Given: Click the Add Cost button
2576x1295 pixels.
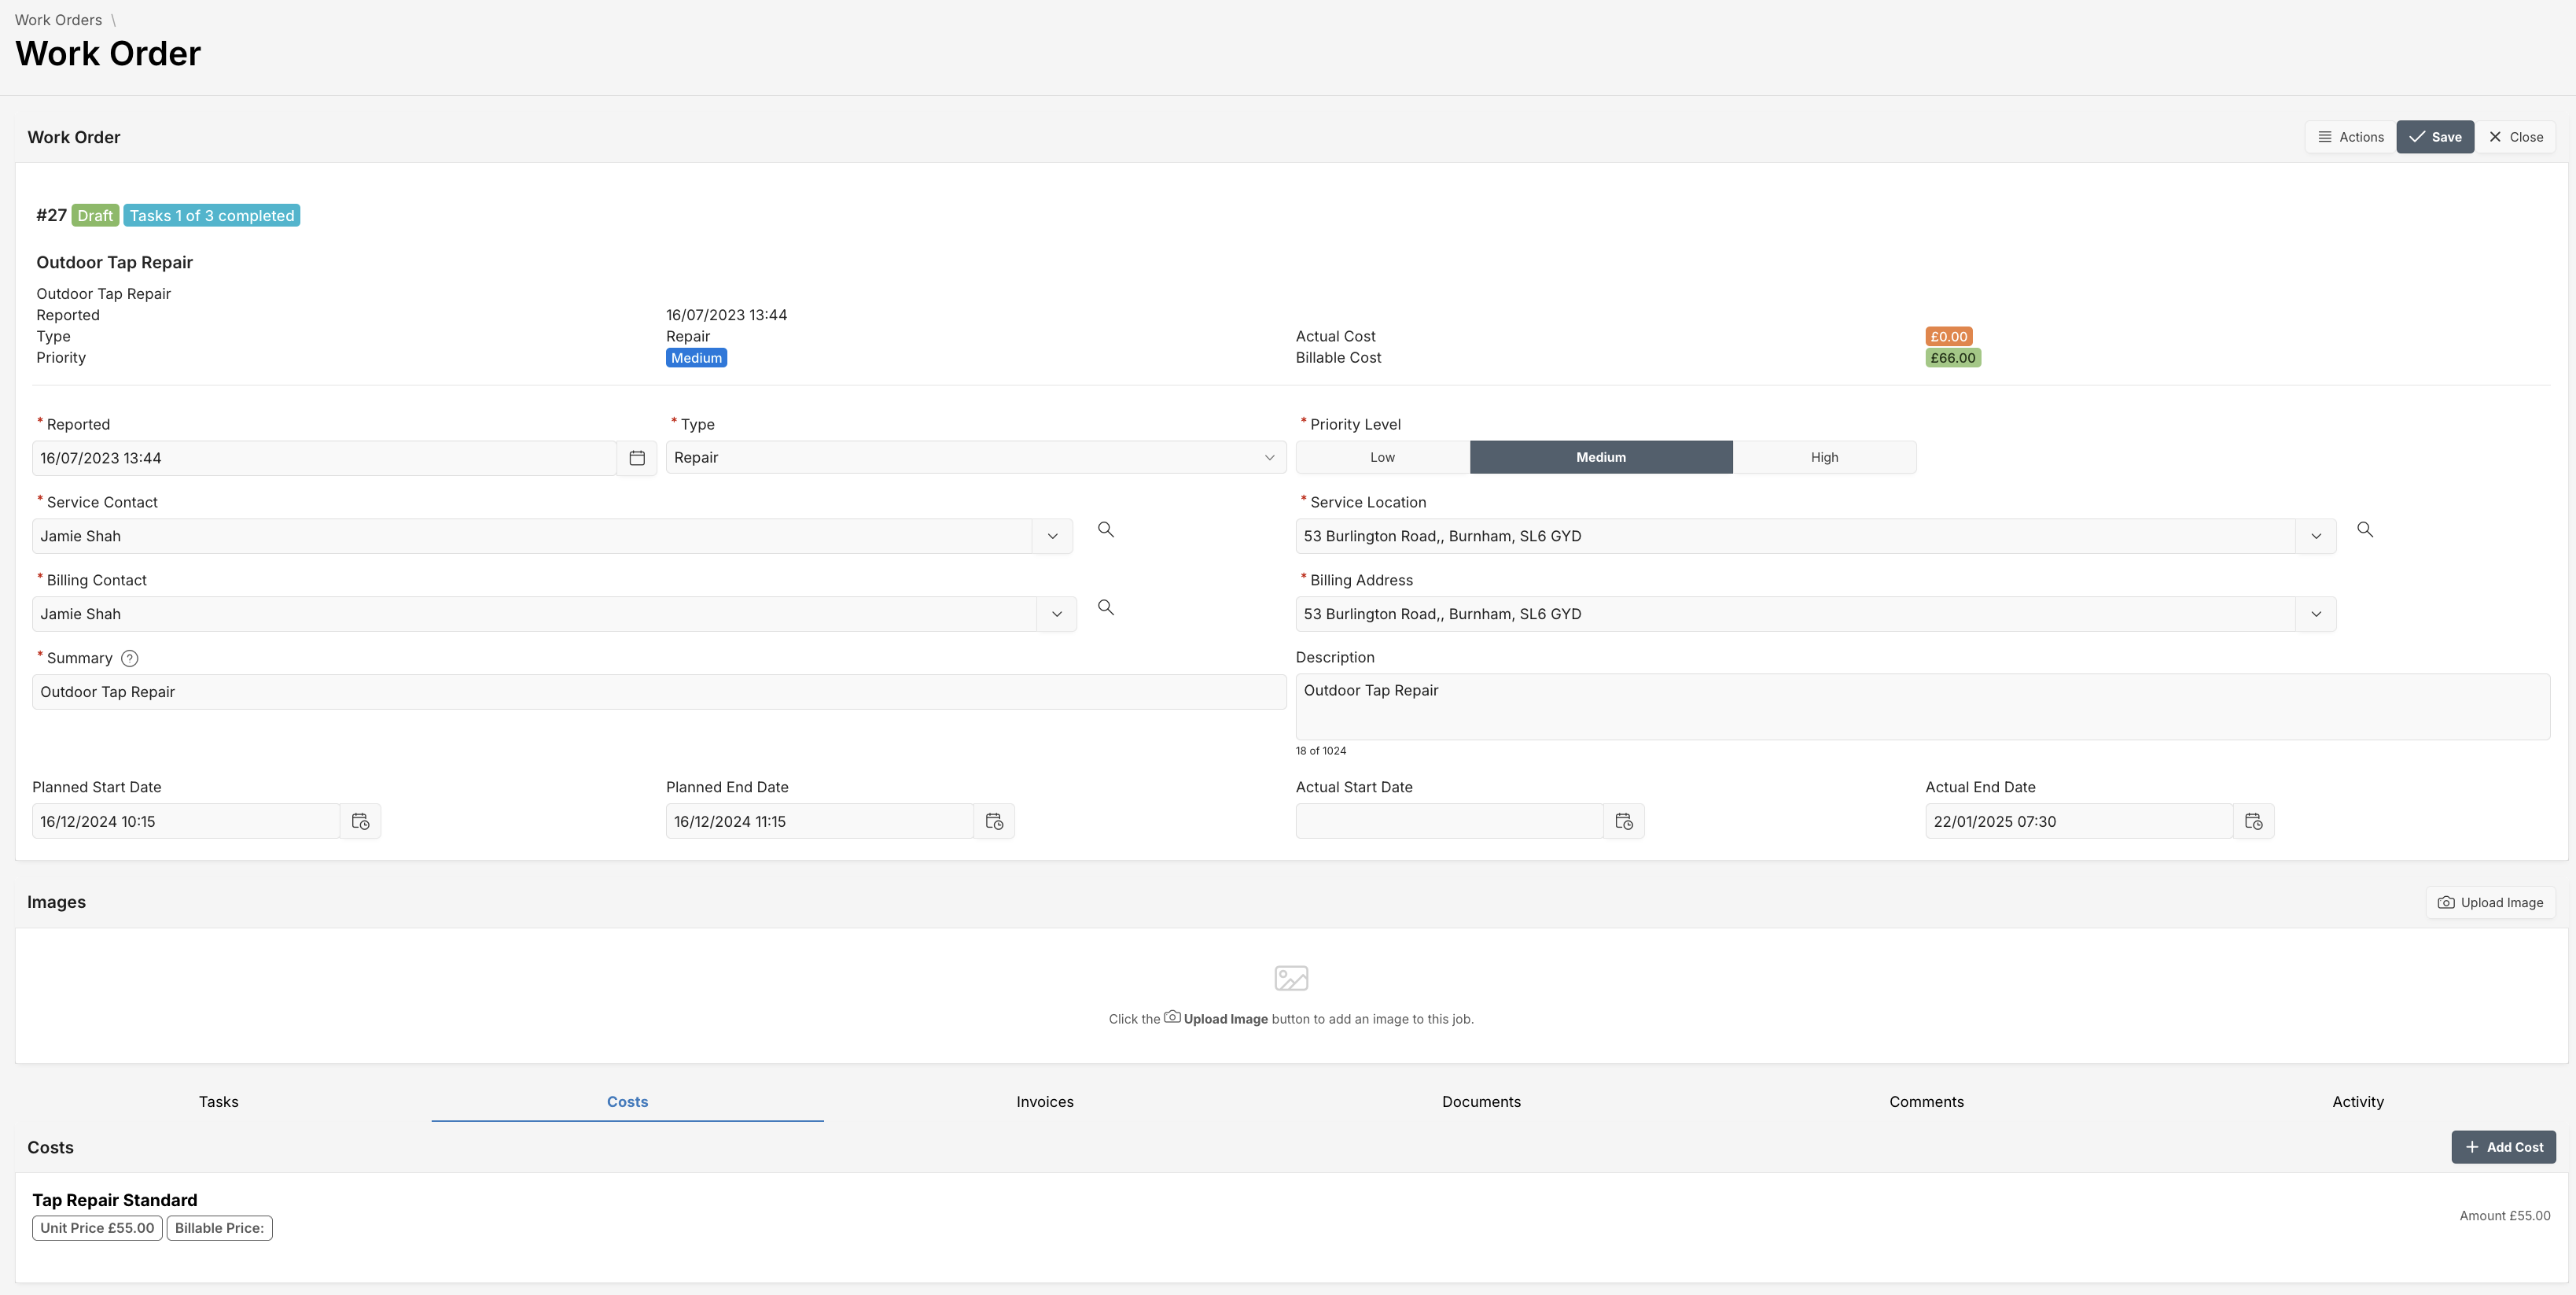Looking at the screenshot, I should coord(2503,1147).
